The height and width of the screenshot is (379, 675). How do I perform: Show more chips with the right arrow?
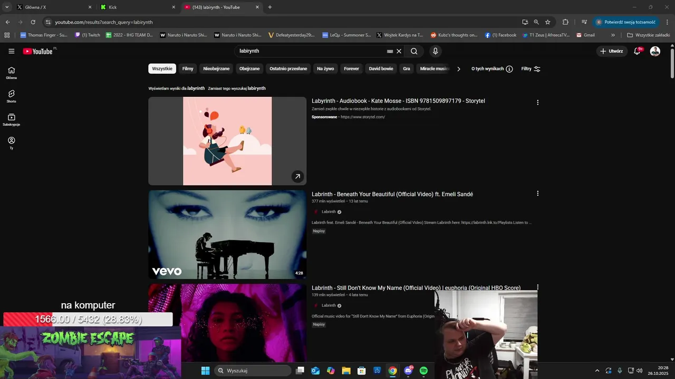point(458,69)
